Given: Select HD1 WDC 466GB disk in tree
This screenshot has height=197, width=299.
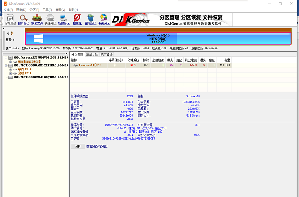Looking at the screenshot, I should click(x=41, y=65).
